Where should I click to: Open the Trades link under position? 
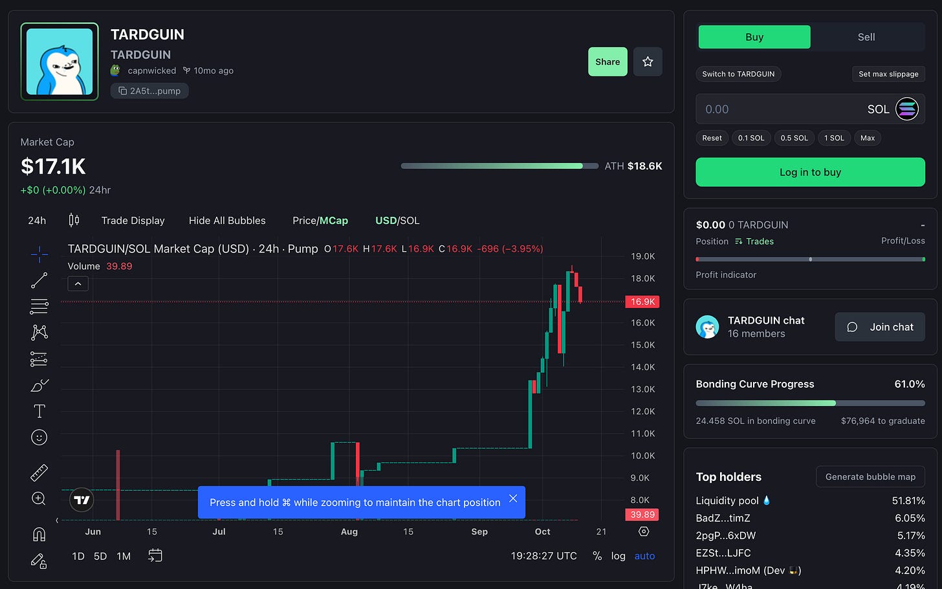(754, 241)
